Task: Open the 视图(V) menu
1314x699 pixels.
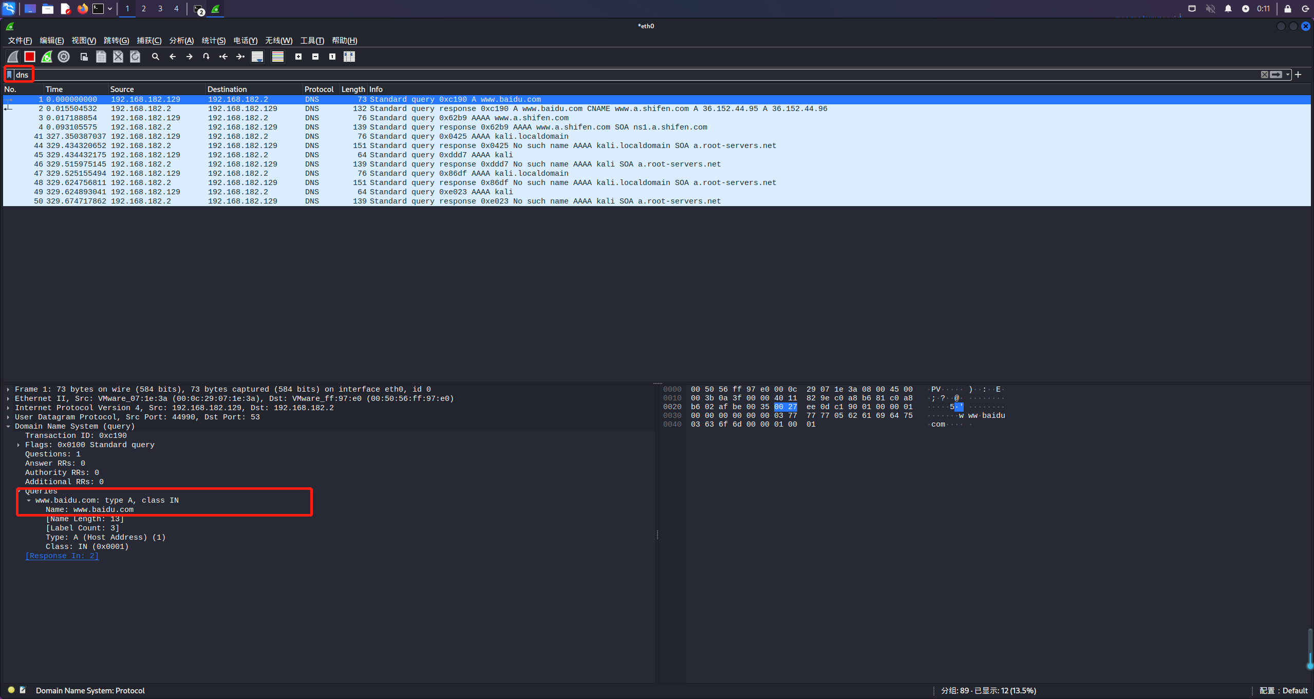Action: (x=84, y=41)
